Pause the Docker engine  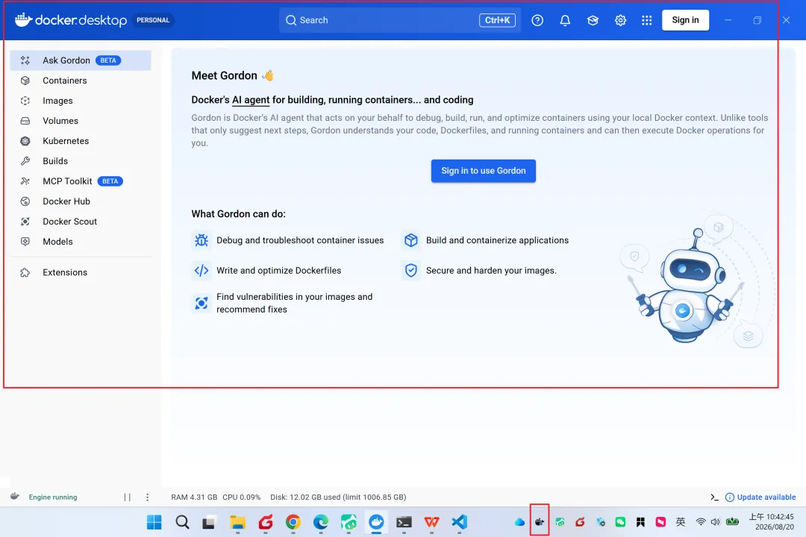tap(127, 497)
